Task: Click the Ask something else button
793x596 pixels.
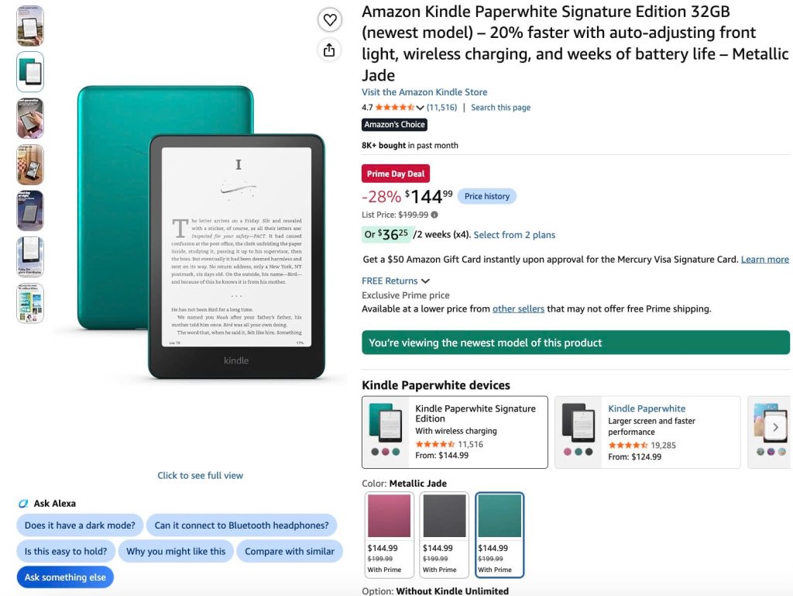Action: 65,577
